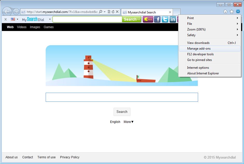This screenshot has height=164, width=244.
Task: Minimize the Internet Explorer window
Action: tap(220, 4)
